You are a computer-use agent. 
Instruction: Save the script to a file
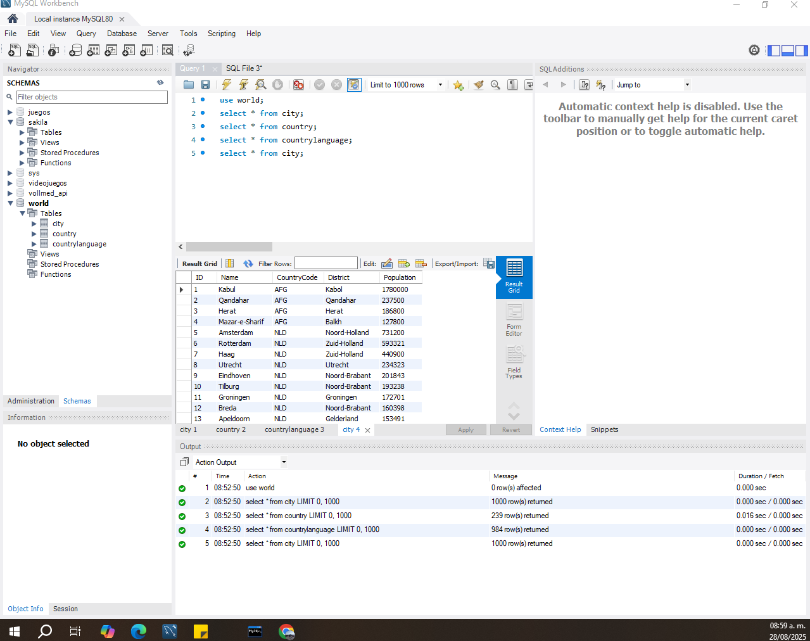[x=205, y=85]
